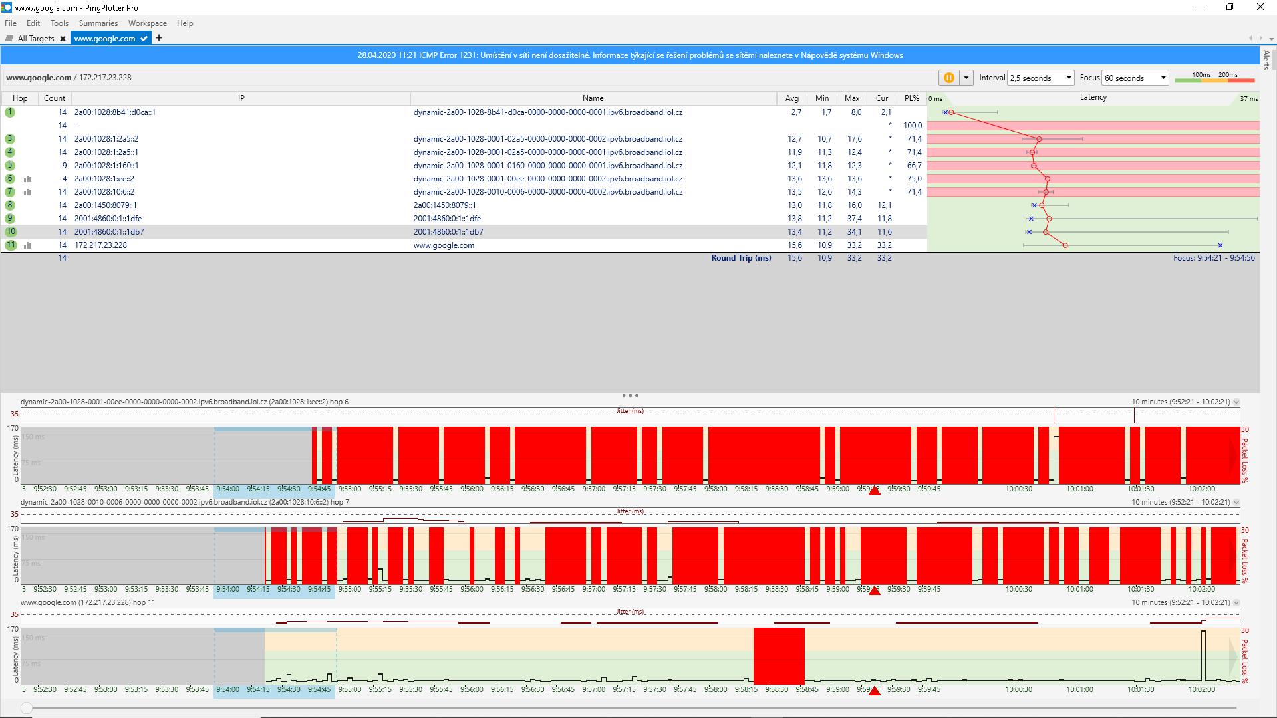Open the Alerts side panel

1266,60
